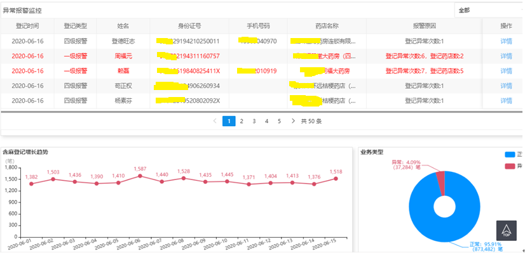Open 详情 for 登德旺志 row
Screen dimensions: 525x253
506,41
